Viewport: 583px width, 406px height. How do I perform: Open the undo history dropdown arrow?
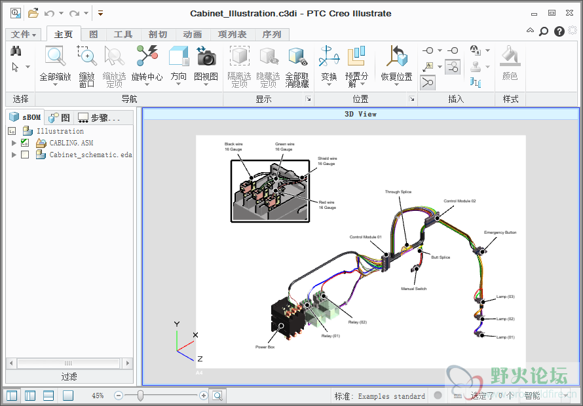click(61, 13)
